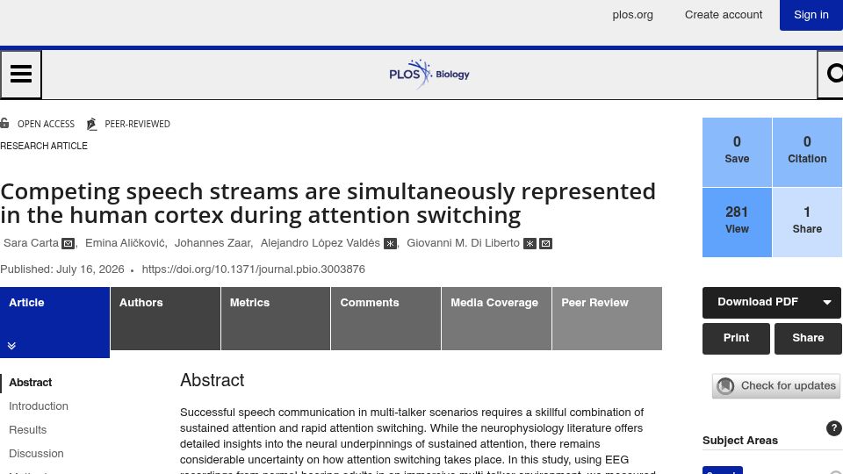Click the 0 Citation counter tile
Screen dimensions: 843x474
click(808, 152)
